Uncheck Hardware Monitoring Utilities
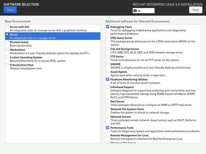 [x=108, y=79]
